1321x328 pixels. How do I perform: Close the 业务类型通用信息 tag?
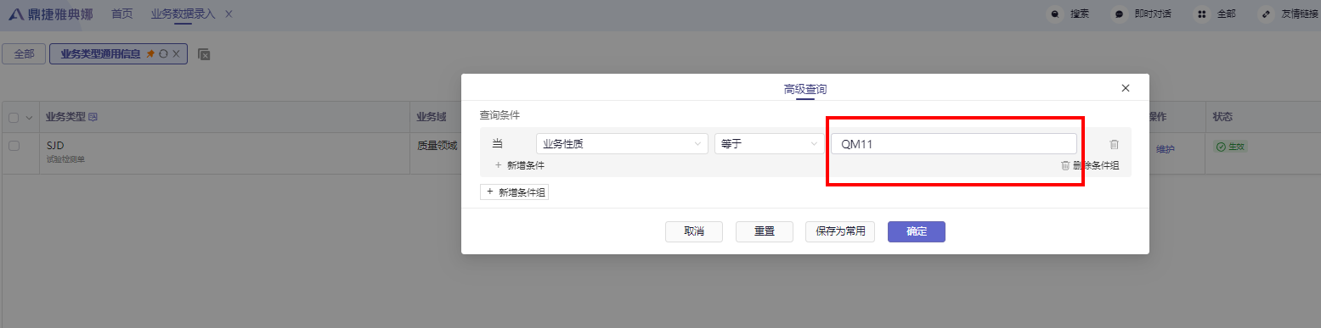[x=176, y=54]
